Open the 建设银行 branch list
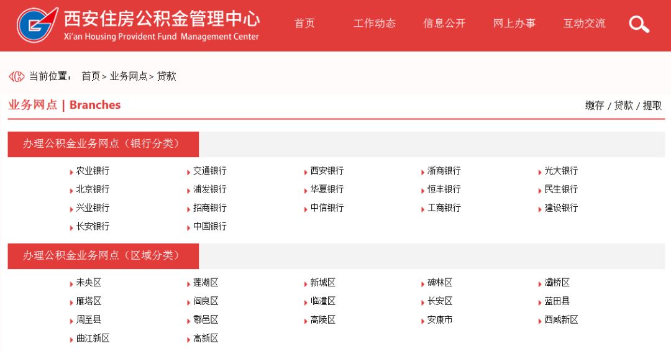 pos(561,208)
